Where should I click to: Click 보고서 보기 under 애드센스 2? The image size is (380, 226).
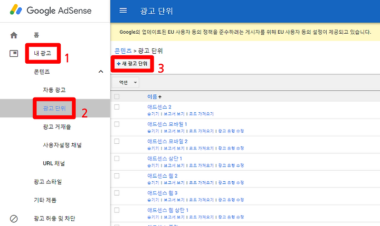(174, 114)
